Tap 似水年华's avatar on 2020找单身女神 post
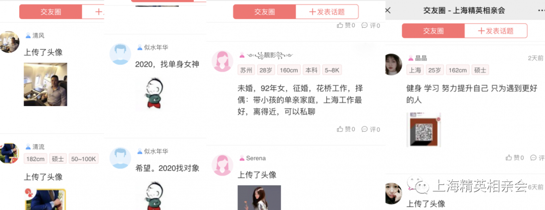The image size is (545, 210). (x=120, y=54)
